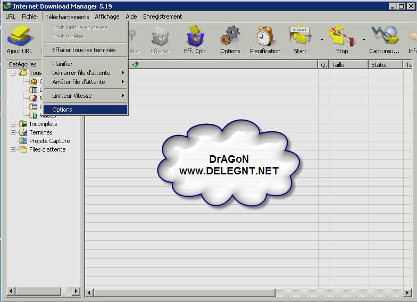Expand the Terminés tree node

[x=13, y=133]
